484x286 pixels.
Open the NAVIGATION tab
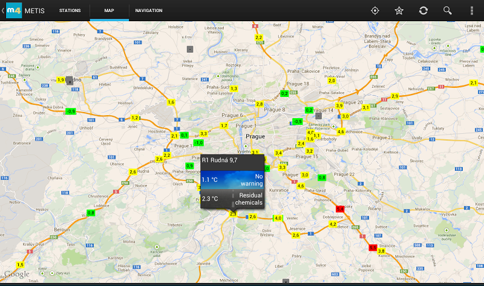[x=149, y=10]
